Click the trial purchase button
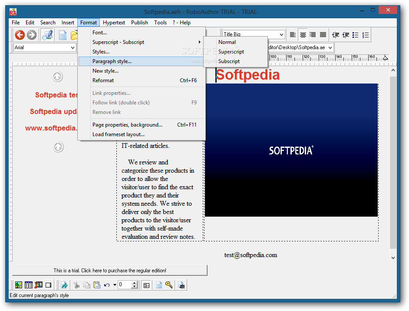The width and height of the screenshot is (409, 311). (x=110, y=271)
